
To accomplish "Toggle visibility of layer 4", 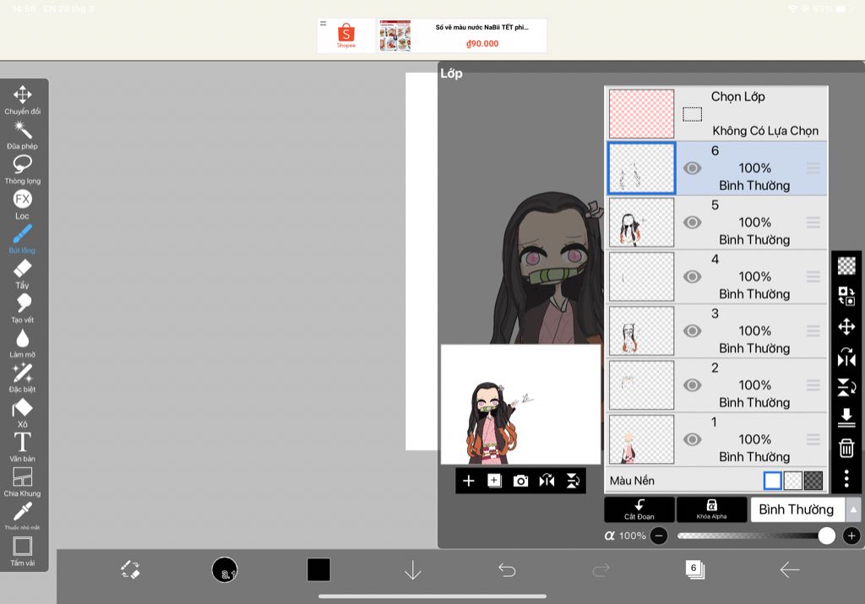I will [x=693, y=276].
